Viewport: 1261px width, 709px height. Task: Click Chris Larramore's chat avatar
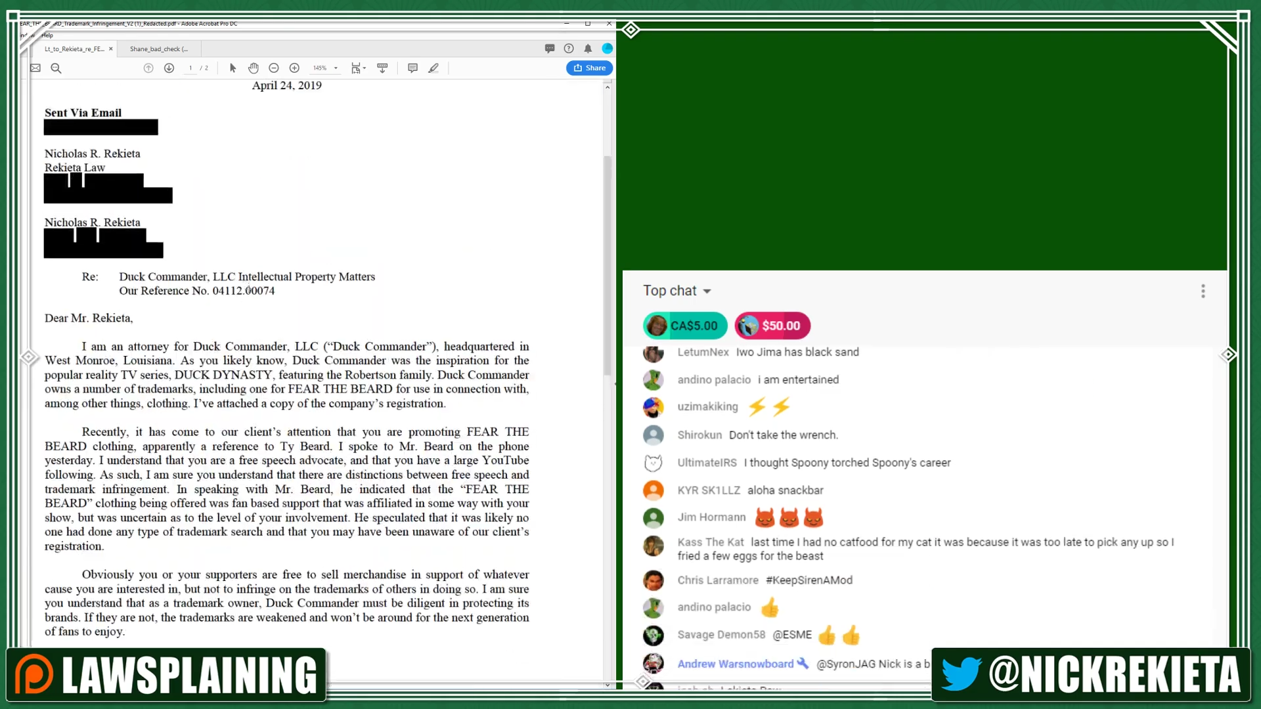click(653, 580)
